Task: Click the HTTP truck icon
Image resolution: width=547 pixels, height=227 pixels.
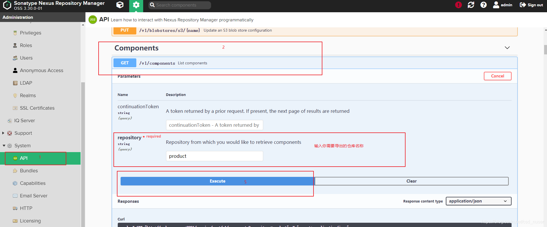Action: click(x=15, y=208)
